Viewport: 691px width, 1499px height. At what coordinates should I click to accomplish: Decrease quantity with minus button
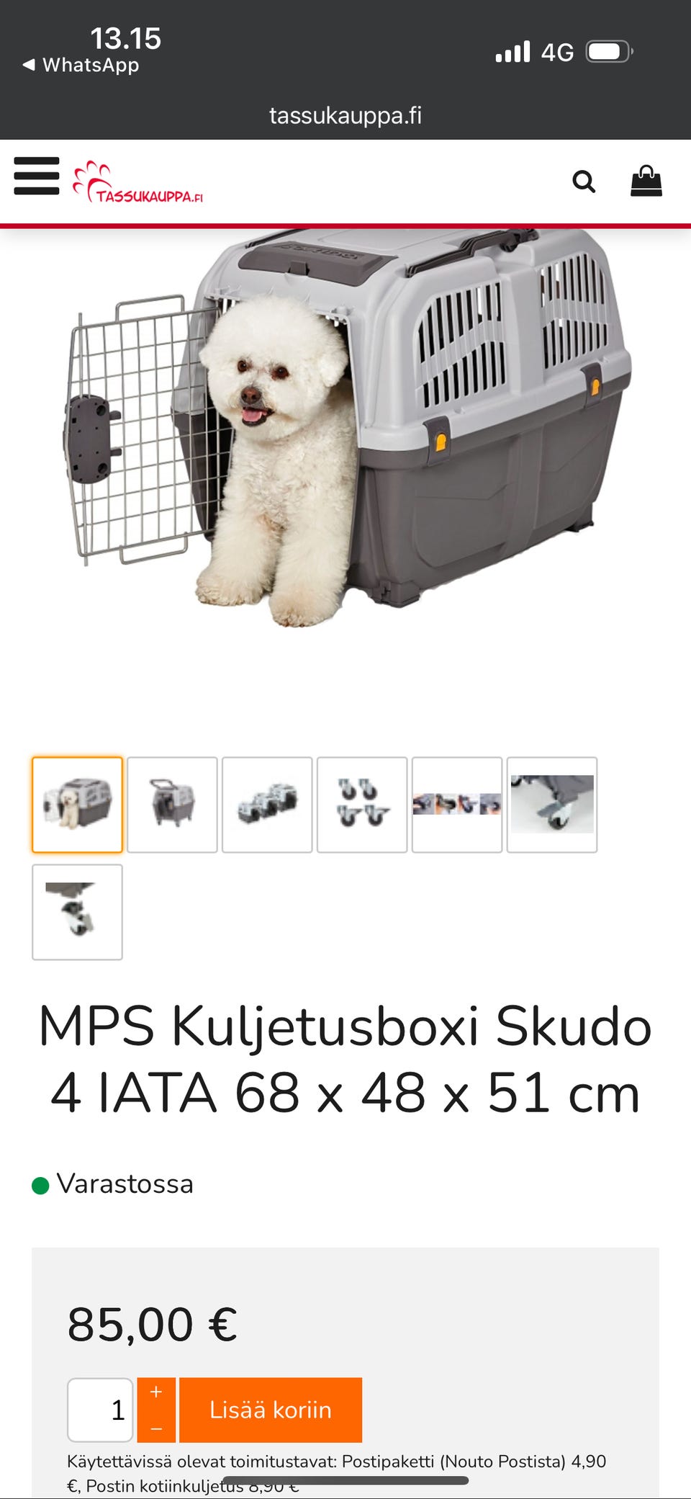(156, 1427)
